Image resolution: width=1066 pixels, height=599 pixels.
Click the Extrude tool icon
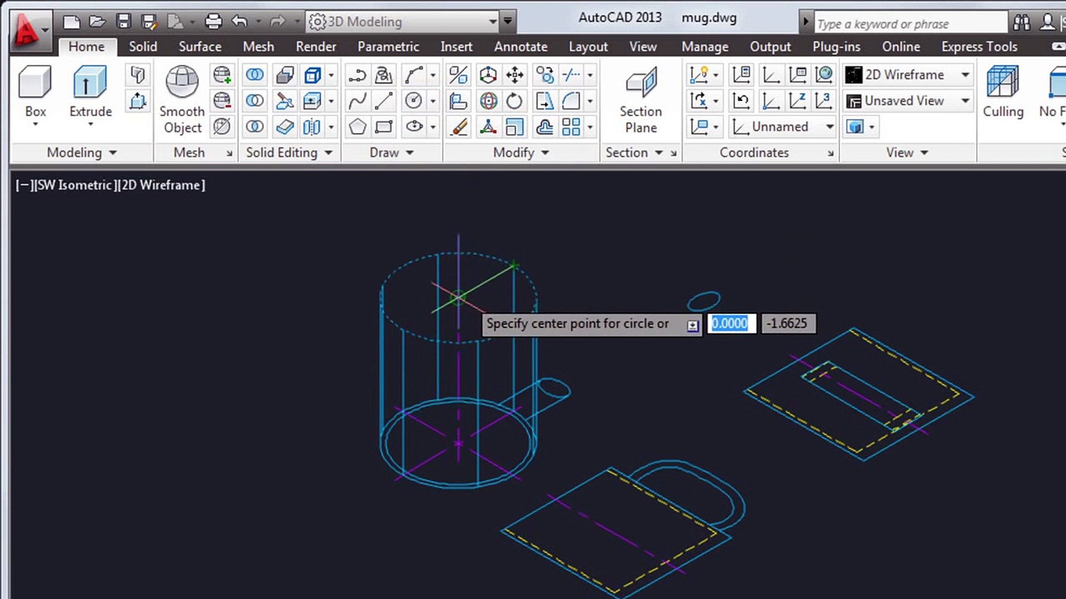point(90,83)
